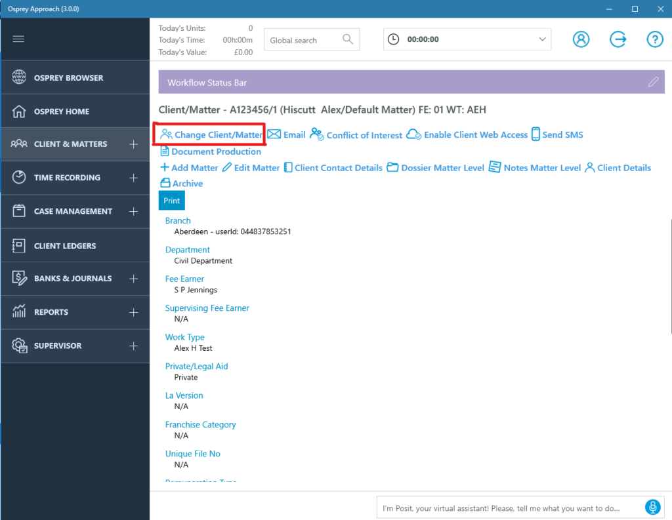672x520 pixels.
Task: Click Edit Matter link
Action: click(251, 167)
